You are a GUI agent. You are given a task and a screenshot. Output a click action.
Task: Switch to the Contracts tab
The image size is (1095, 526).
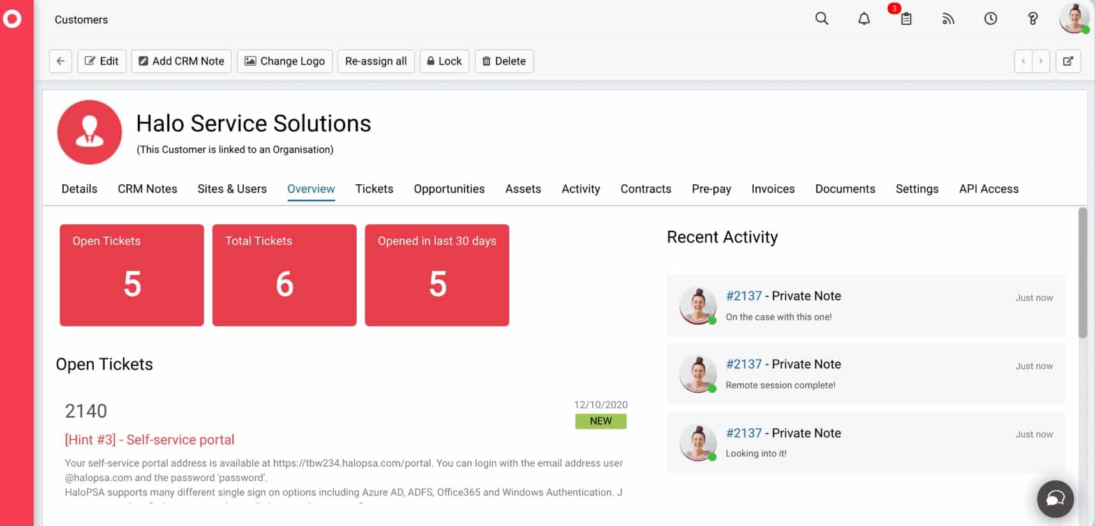coord(645,189)
